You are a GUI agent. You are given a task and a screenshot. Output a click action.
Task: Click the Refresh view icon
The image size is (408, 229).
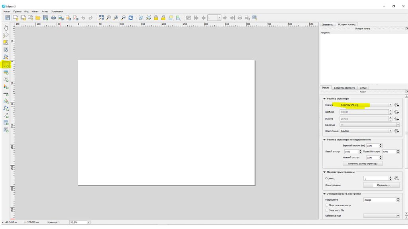(x=130, y=18)
